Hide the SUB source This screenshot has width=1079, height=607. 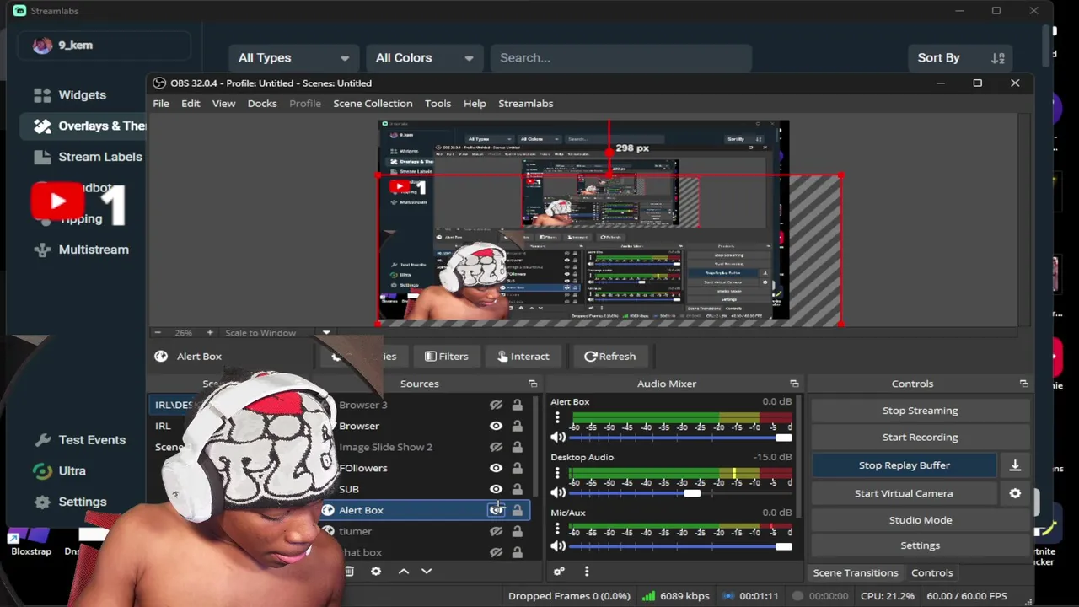tap(496, 490)
